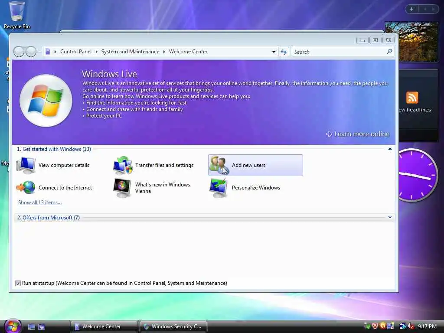Click the RSS feed headlines gadget icon
Image resolution: width=444 pixels, height=333 pixels.
point(412,98)
